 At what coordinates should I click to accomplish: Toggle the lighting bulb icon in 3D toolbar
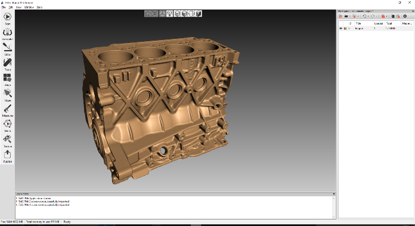tap(170, 14)
